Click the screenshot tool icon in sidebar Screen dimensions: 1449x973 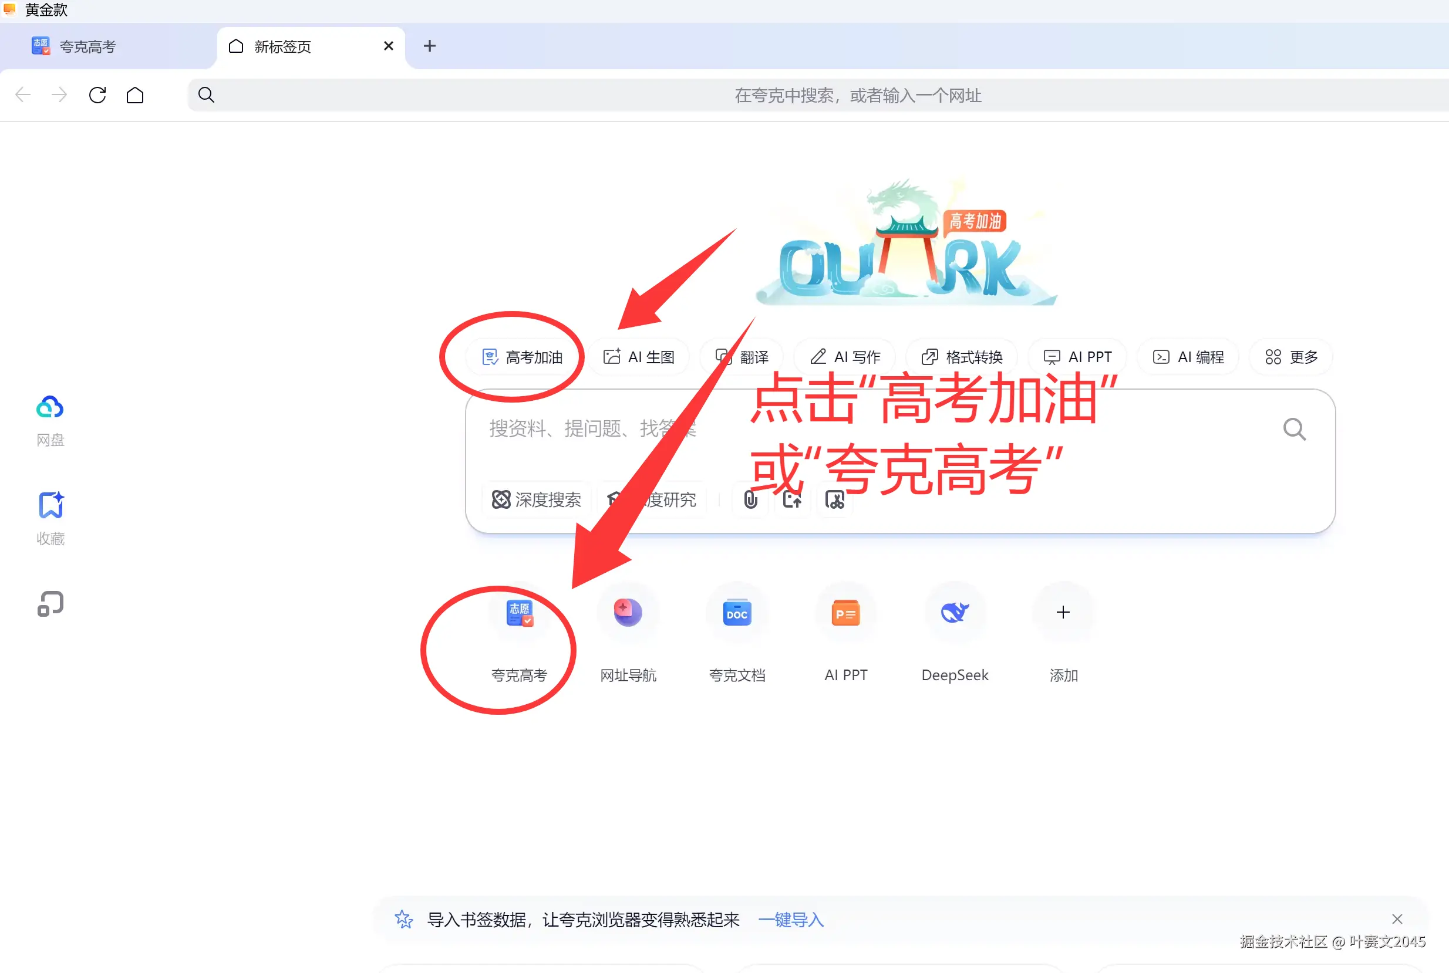50,604
